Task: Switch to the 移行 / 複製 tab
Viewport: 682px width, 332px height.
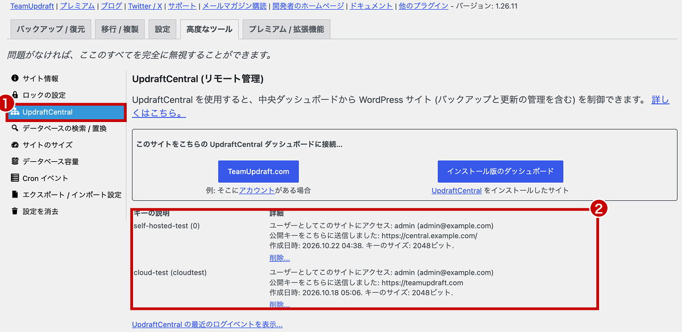Action: [120, 29]
